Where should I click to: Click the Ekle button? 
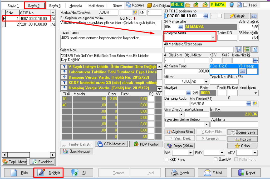pos(19,173)
